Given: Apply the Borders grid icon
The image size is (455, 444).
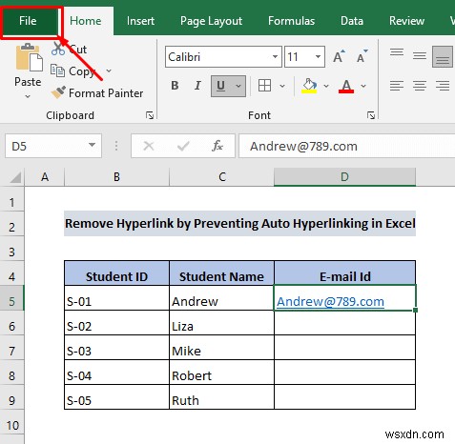Looking at the screenshot, I should point(264,86).
